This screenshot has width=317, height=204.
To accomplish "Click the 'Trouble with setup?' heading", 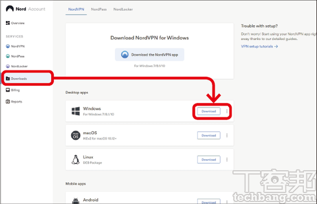I will 259,26.
